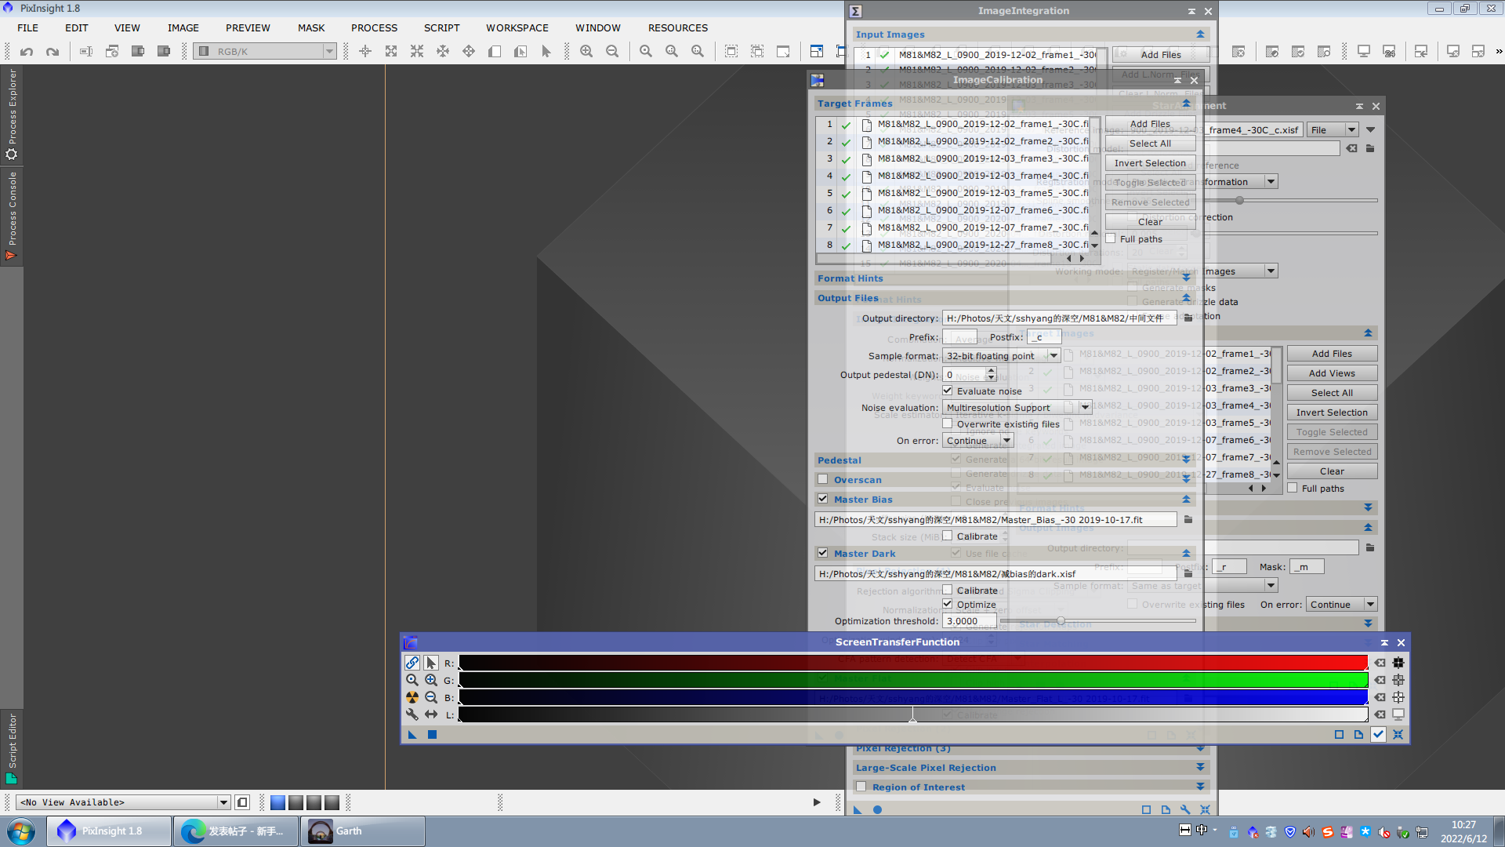Open the PROCESS menu
The width and height of the screenshot is (1505, 847).
click(x=374, y=27)
